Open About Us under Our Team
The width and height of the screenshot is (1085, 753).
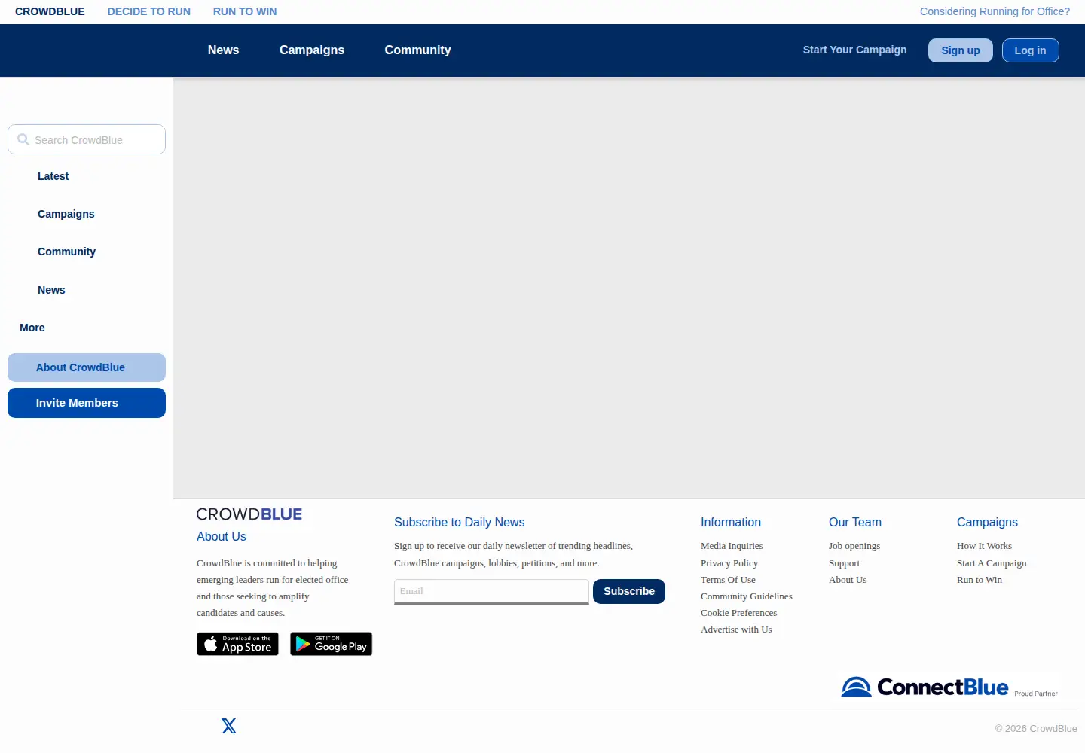pos(848,580)
